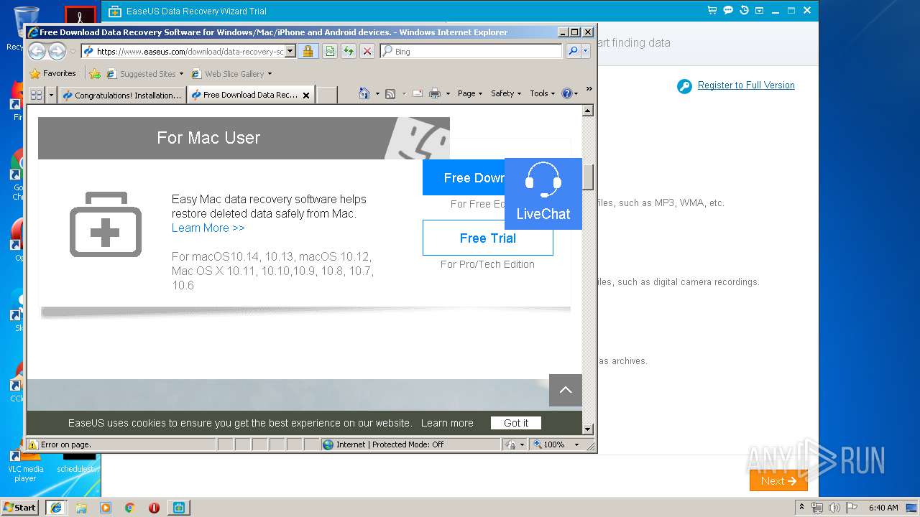
Task: Click the Free Trial button
Action: 487,238
